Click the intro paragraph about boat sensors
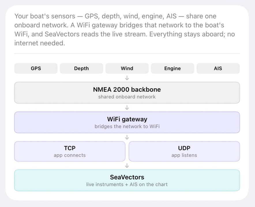The image size is (255, 207). click(x=125, y=30)
